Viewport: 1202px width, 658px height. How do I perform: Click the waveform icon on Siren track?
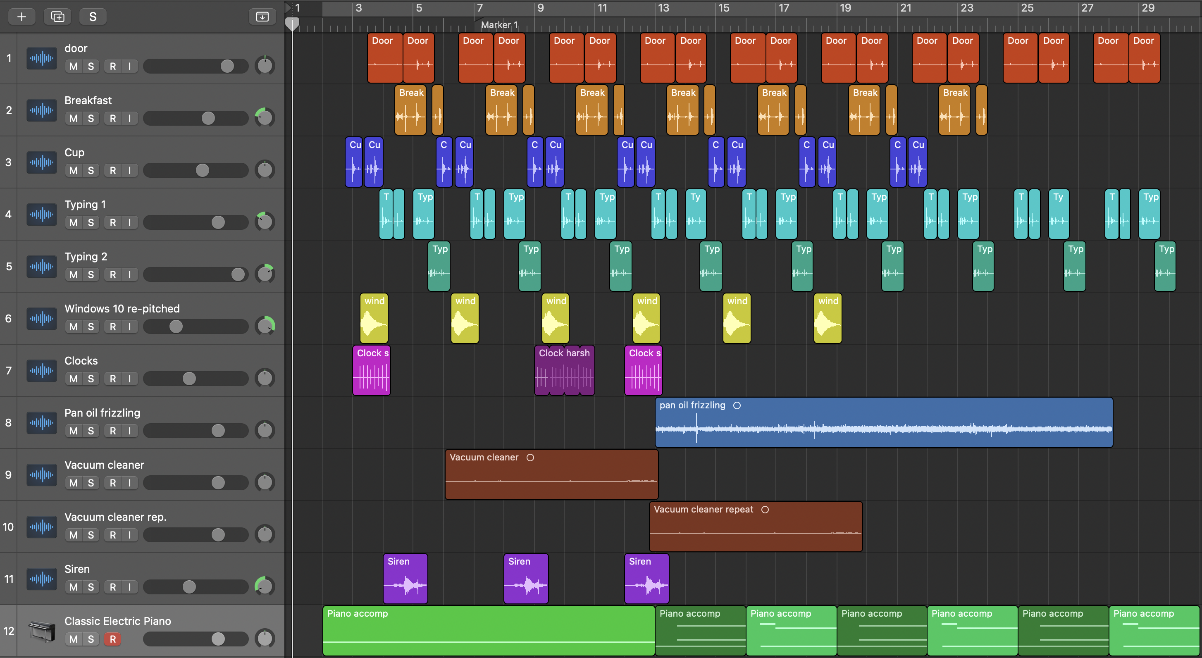(x=41, y=579)
